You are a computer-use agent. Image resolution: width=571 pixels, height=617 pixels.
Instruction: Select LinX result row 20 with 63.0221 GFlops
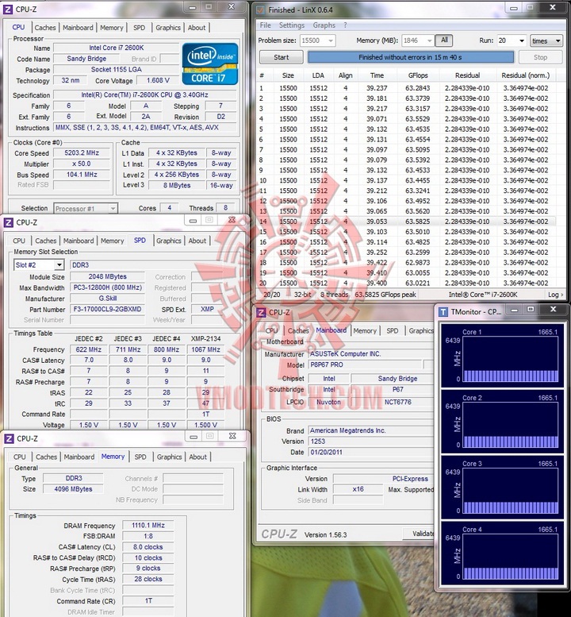(x=407, y=283)
